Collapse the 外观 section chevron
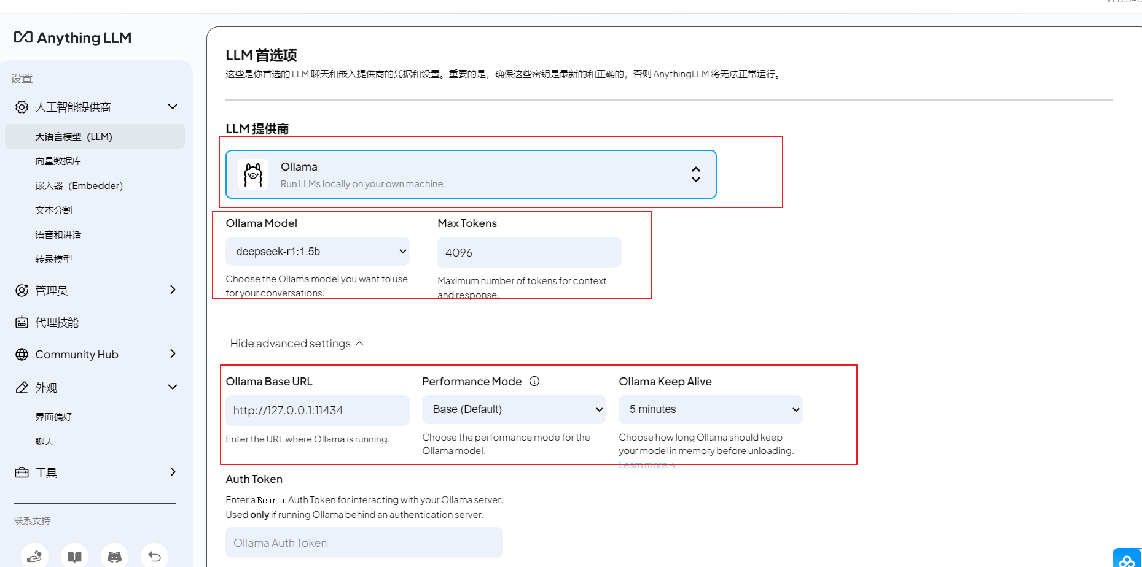Image resolution: width=1142 pixels, height=567 pixels. (x=173, y=387)
